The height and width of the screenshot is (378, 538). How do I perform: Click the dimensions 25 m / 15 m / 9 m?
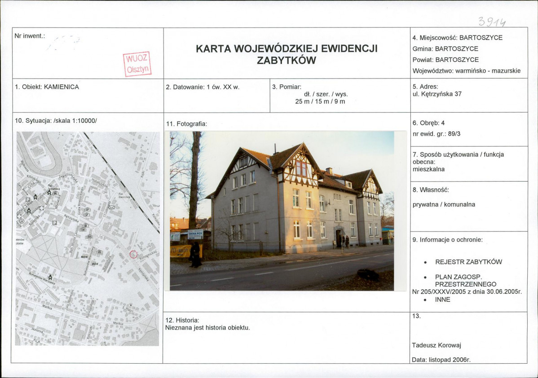pos(320,101)
